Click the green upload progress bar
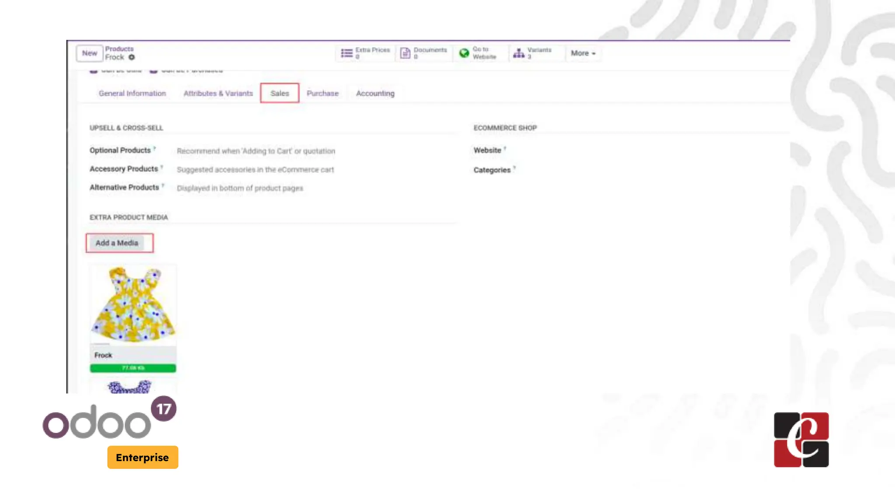Viewport: 895px width, 503px height. click(x=133, y=368)
